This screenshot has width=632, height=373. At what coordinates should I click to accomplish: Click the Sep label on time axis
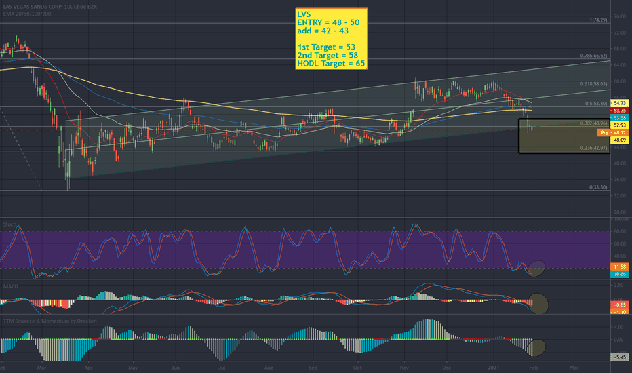pos(313,368)
